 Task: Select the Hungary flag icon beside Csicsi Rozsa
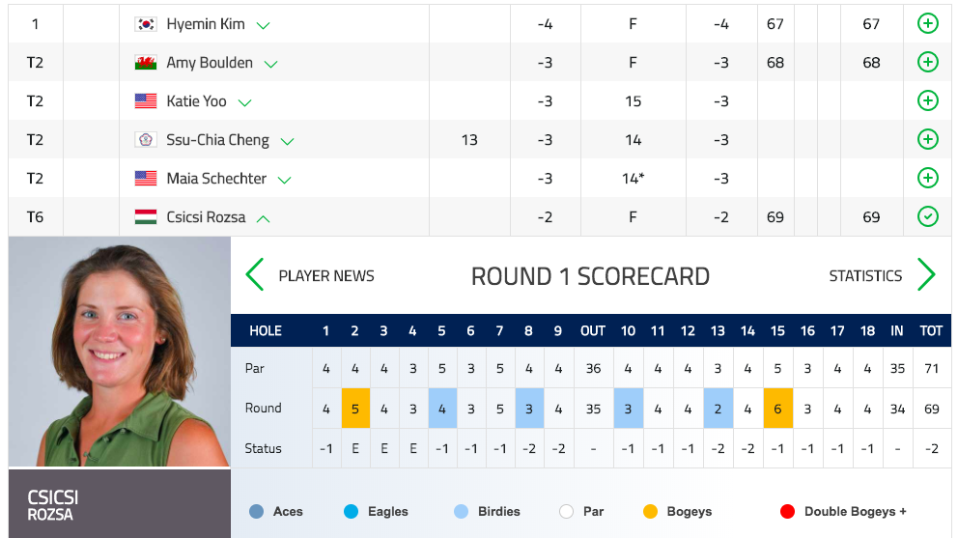(146, 217)
